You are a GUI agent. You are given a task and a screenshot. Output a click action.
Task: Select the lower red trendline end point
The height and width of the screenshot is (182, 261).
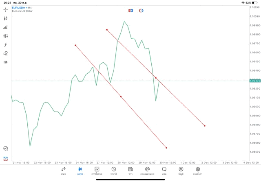click(x=166, y=148)
